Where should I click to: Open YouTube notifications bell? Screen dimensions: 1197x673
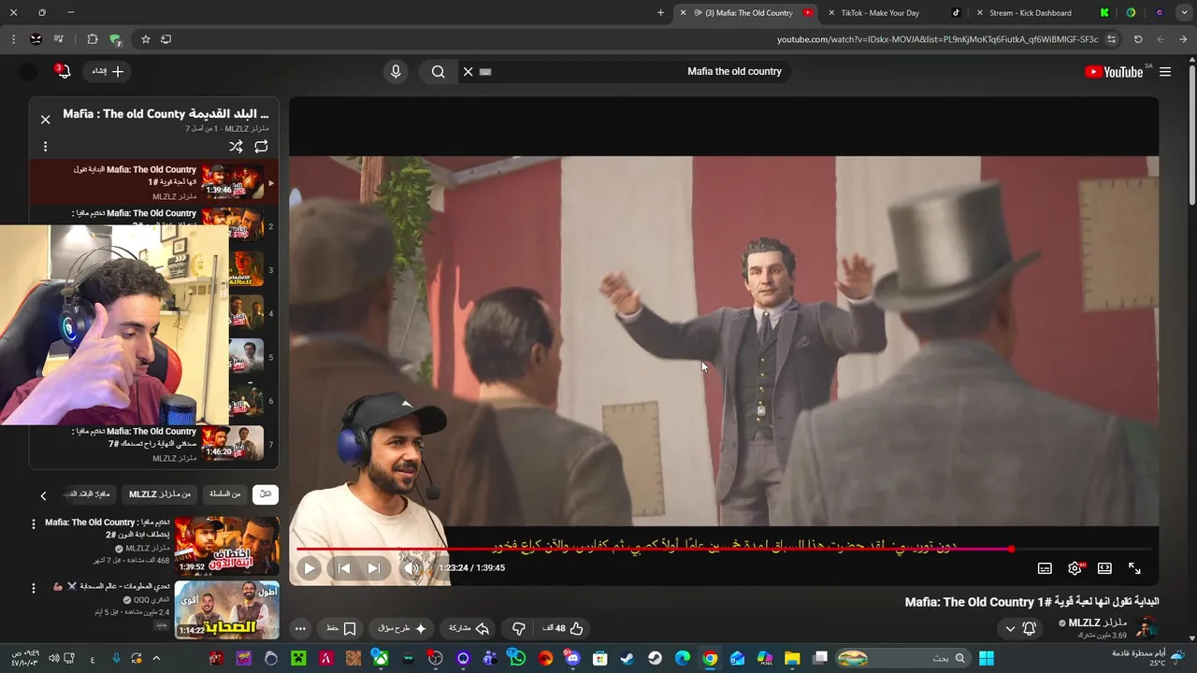point(63,71)
